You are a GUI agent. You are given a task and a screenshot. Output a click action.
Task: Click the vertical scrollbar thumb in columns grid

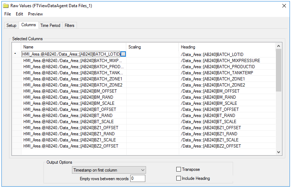[278, 70]
